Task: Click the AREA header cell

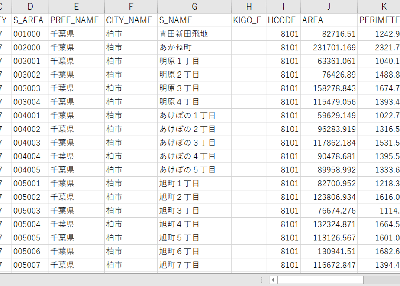Action: coord(329,20)
